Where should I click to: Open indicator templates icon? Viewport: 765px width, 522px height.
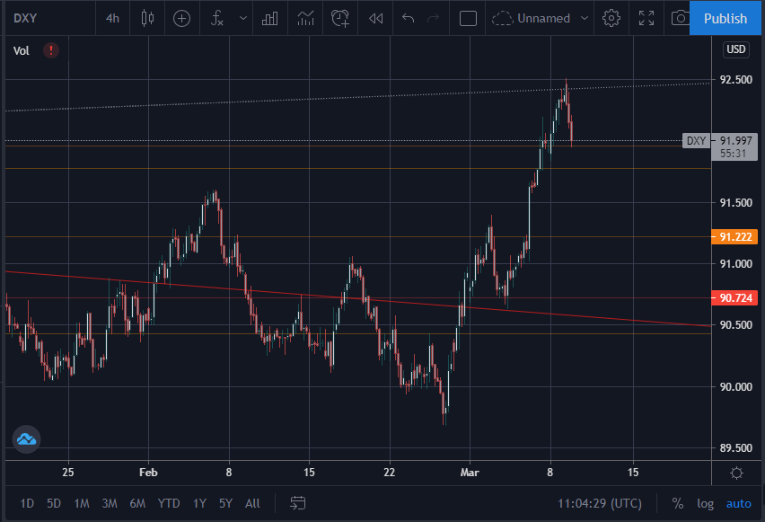(305, 19)
